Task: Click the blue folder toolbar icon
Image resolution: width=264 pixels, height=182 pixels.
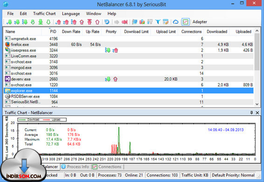Action: [134, 22]
